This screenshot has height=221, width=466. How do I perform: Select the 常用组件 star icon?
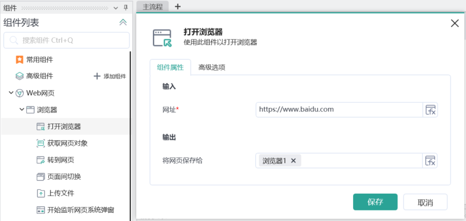(x=19, y=60)
